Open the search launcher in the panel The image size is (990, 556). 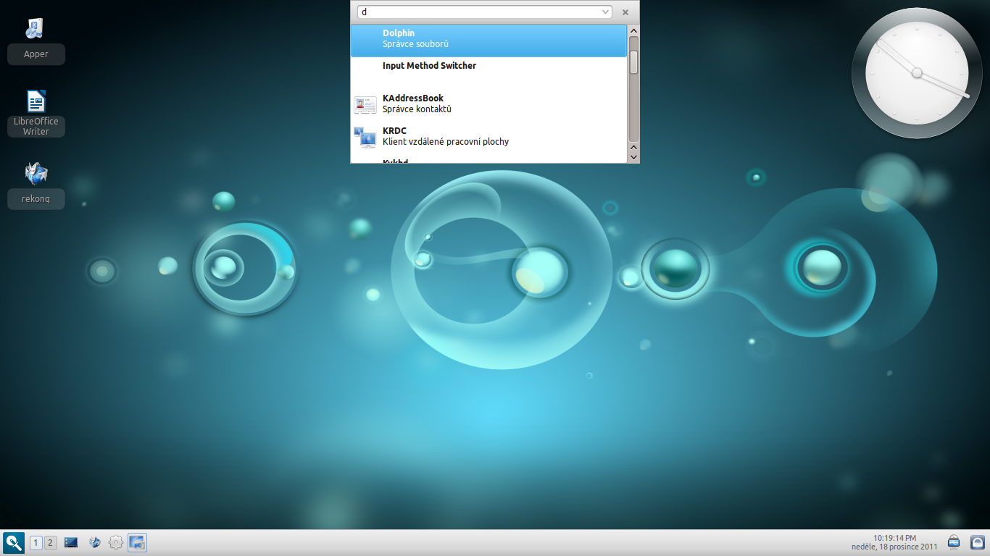(14, 542)
